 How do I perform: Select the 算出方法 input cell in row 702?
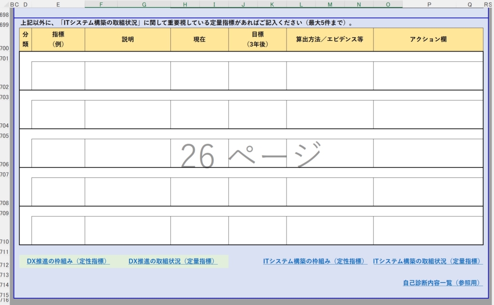[330, 76]
